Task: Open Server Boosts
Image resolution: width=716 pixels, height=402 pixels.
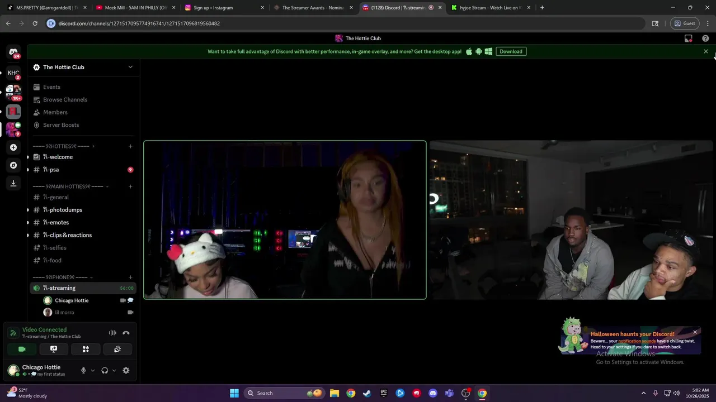Action: (83, 125)
